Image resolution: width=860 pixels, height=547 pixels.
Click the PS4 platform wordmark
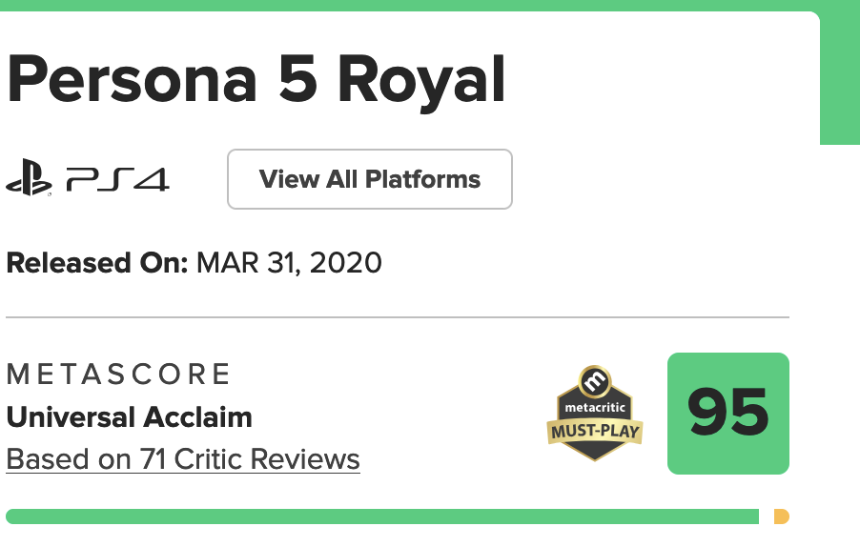tap(118, 179)
